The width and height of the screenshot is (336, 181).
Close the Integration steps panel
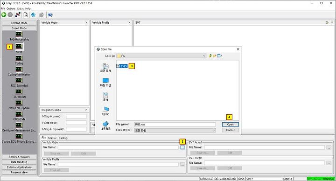click(x=86, y=110)
